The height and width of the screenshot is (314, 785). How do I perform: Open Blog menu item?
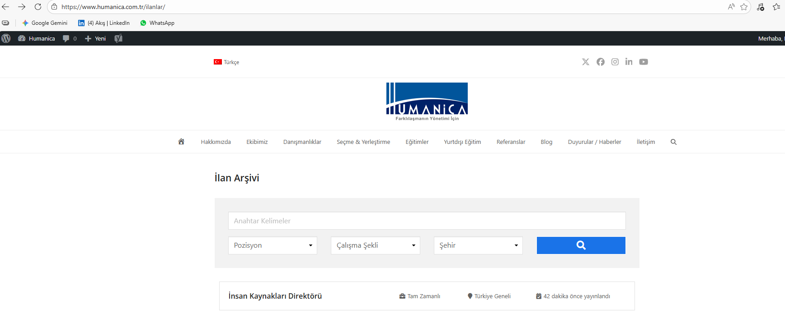point(546,142)
